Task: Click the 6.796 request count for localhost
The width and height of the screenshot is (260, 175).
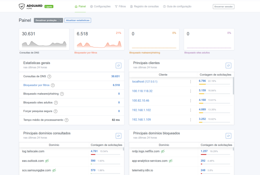Action: (x=202, y=81)
